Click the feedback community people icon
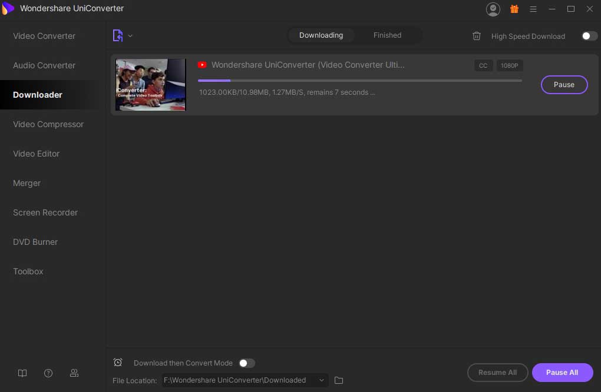Image resolution: width=601 pixels, height=392 pixels. pyautogui.click(x=74, y=373)
